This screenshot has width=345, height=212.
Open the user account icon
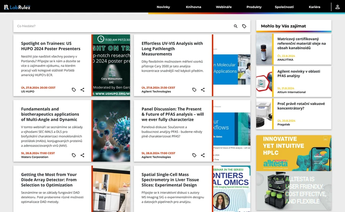(337, 7)
